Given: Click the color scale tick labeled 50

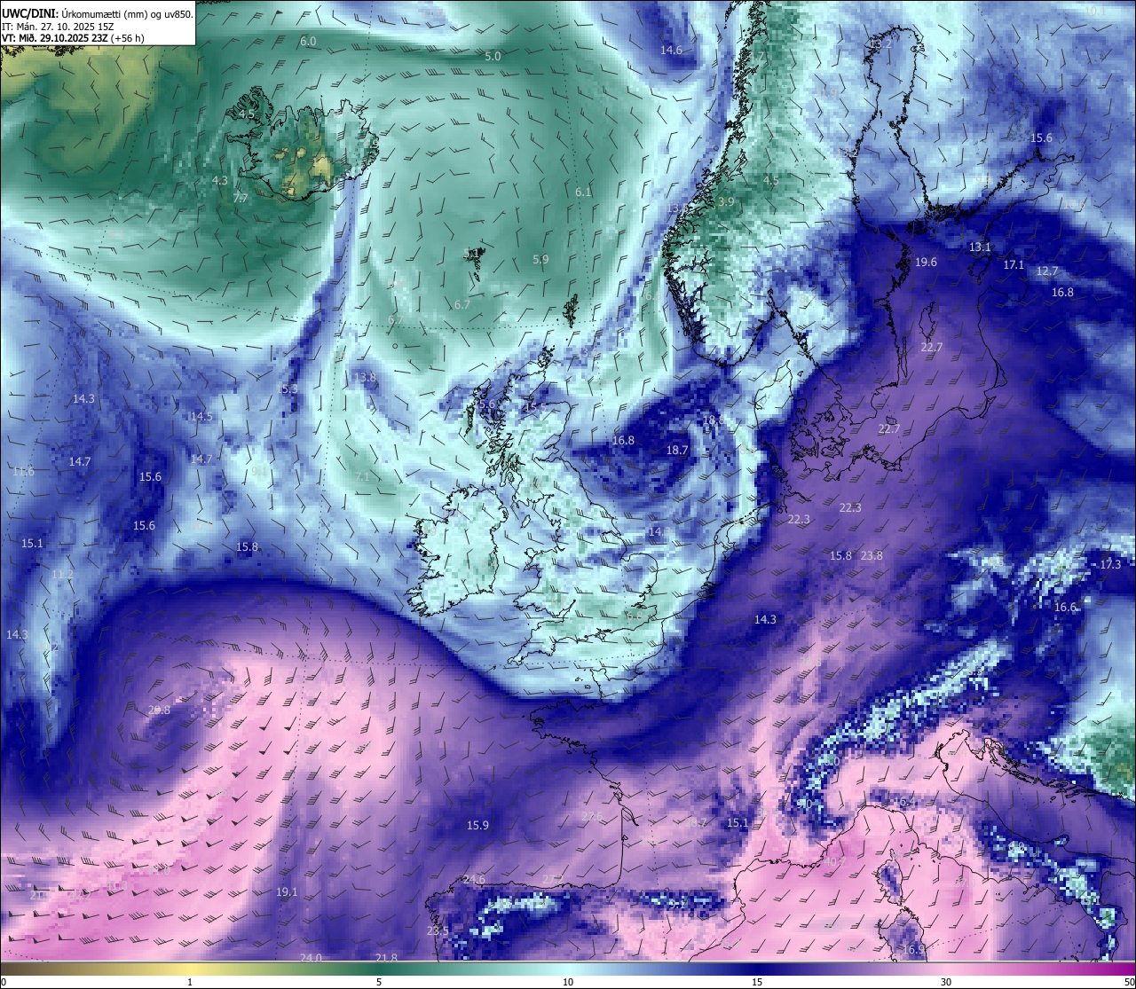Looking at the screenshot, I should coord(1129,982).
